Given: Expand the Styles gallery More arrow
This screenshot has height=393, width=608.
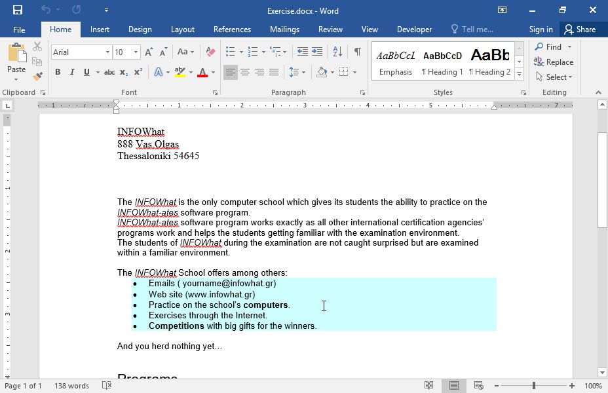Looking at the screenshot, I should [x=519, y=74].
